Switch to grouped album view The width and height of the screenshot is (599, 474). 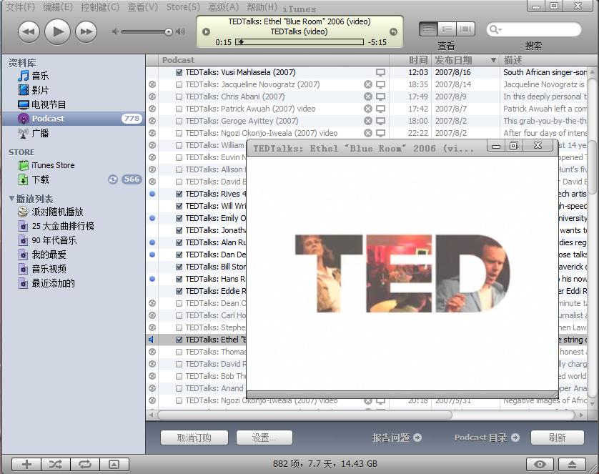447,29
